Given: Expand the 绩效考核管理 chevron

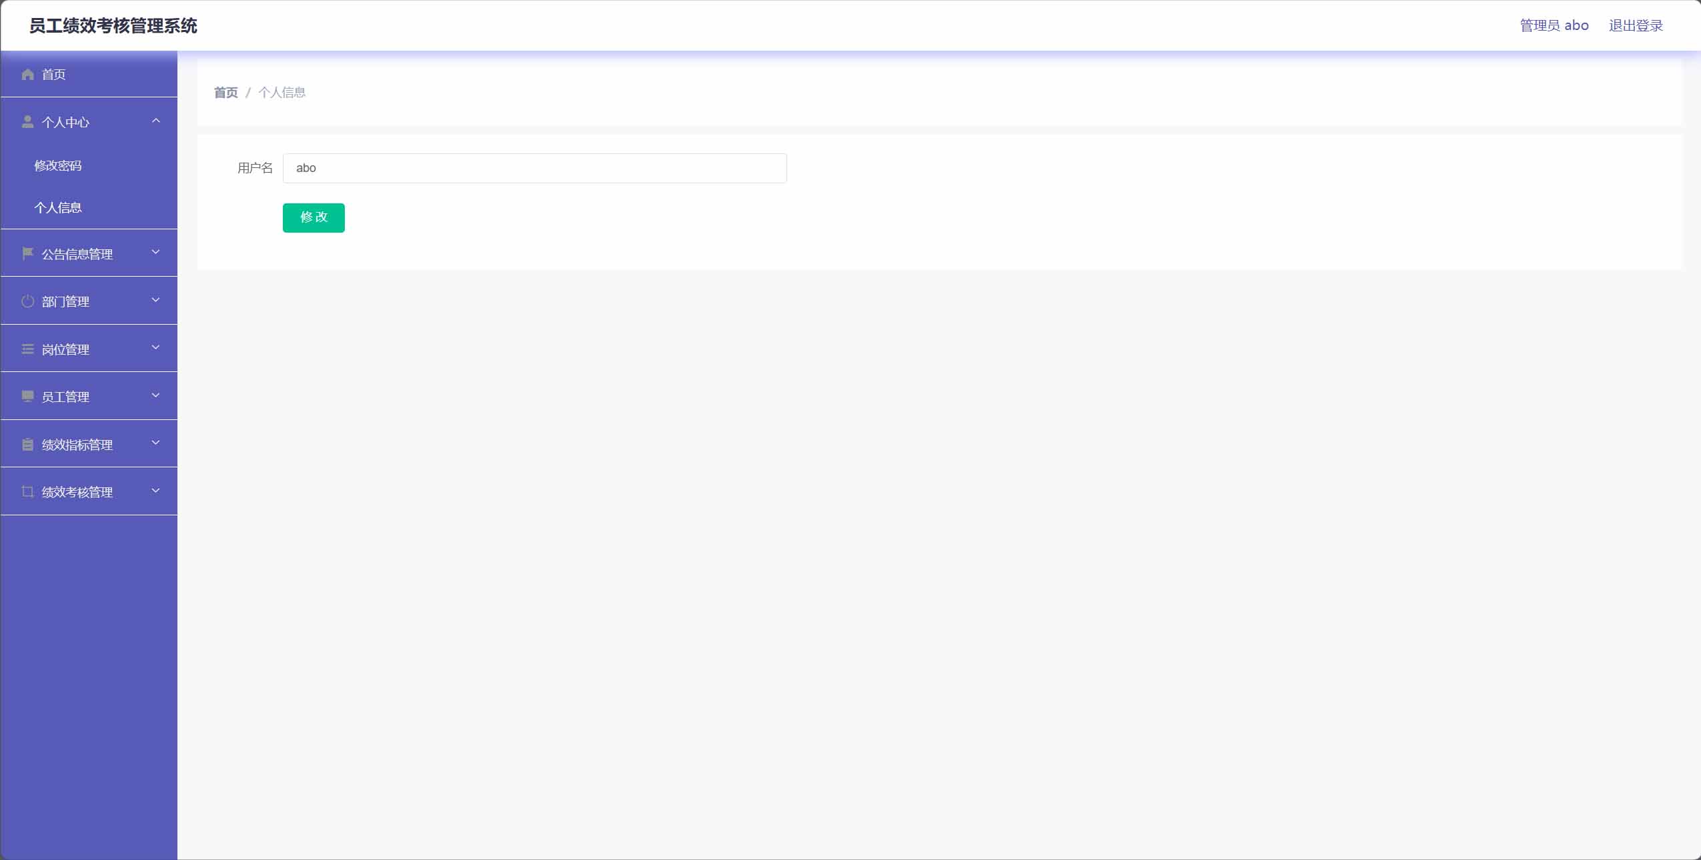Looking at the screenshot, I should [156, 491].
